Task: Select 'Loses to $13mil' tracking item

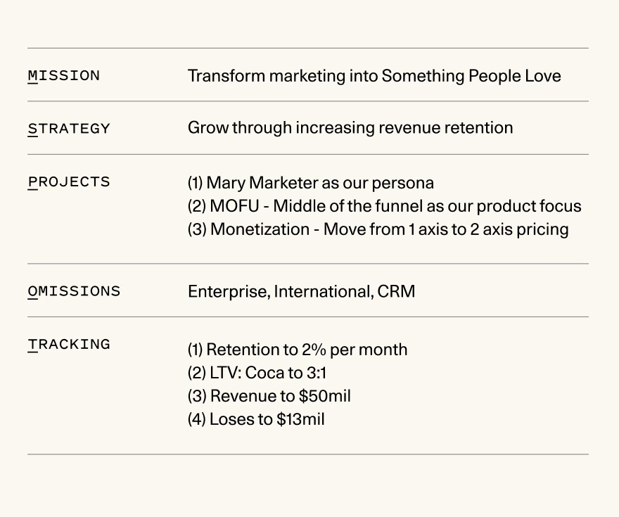Action: (256, 419)
